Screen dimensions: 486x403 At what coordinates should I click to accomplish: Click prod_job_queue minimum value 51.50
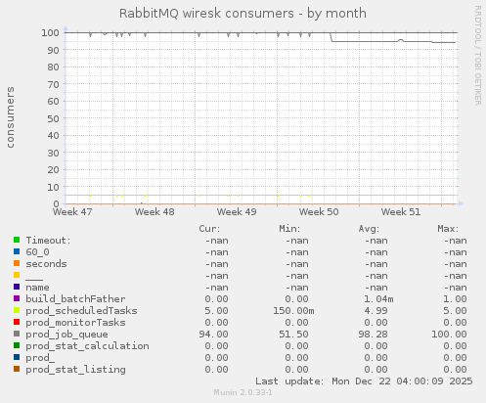(x=293, y=335)
